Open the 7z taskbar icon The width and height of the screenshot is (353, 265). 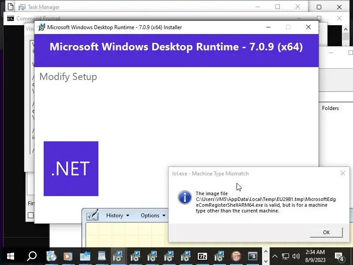pos(202,257)
